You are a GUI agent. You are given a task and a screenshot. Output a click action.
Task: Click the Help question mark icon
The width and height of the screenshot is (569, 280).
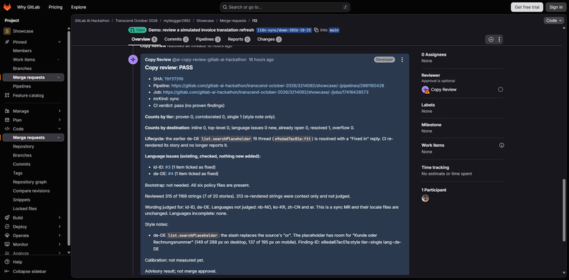(7, 262)
